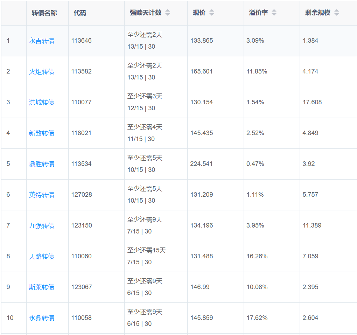Open the 英特转债 link
The width and height of the screenshot is (357, 335).
coord(42,195)
